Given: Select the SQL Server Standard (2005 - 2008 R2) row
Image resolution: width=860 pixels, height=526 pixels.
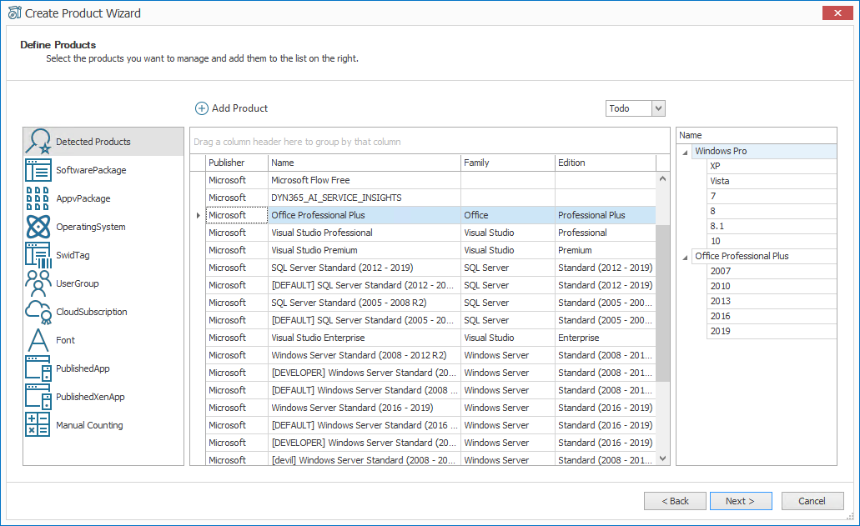Looking at the screenshot, I should [430, 303].
